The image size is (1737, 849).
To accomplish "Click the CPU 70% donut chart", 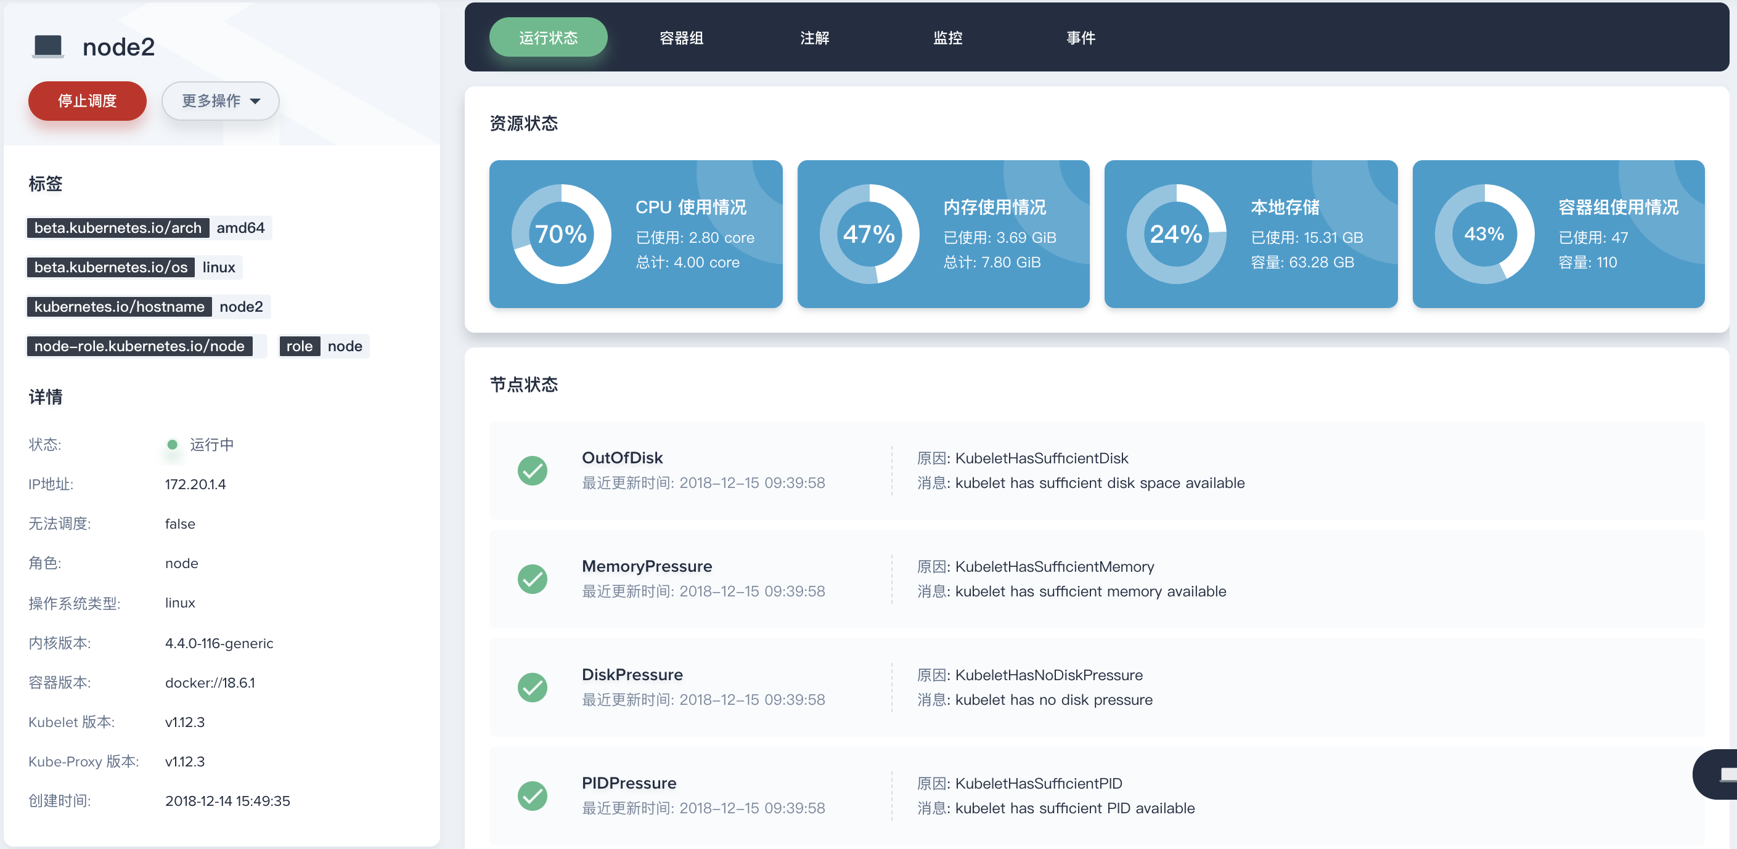I will pos(561,234).
